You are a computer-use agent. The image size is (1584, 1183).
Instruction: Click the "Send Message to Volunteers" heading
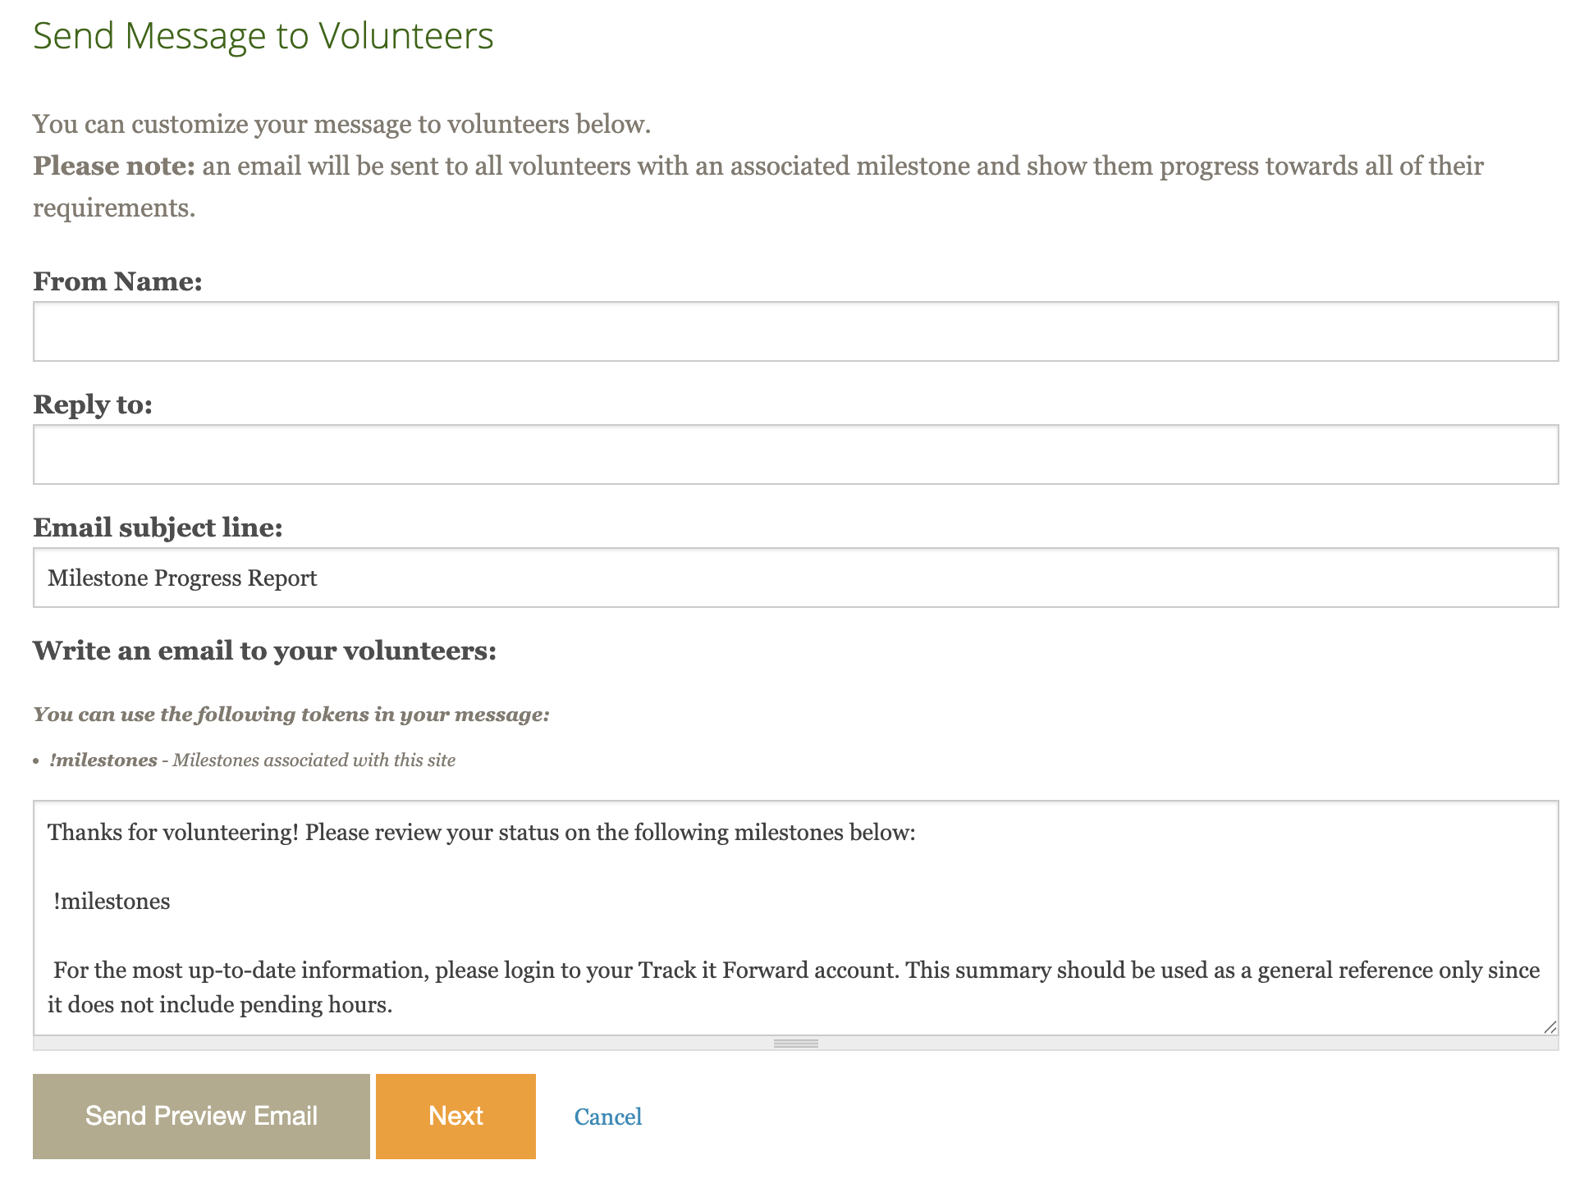[x=263, y=36]
